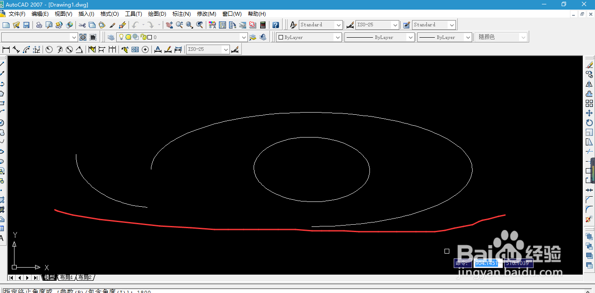Open the ByLayer linetype dropdown
The image size is (595, 293).
[411, 37]
